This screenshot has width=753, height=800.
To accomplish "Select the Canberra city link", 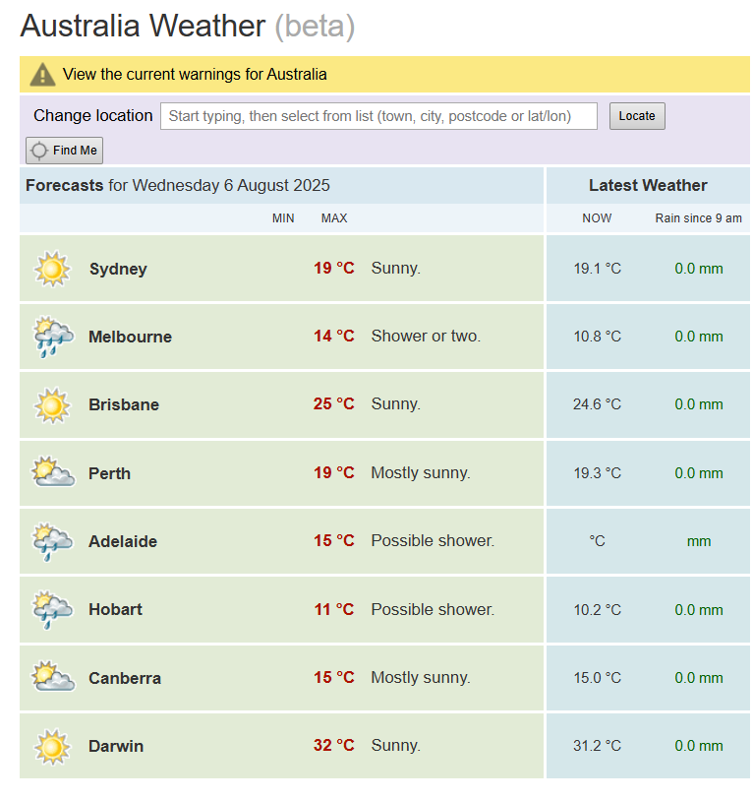I will coord(125,678).
